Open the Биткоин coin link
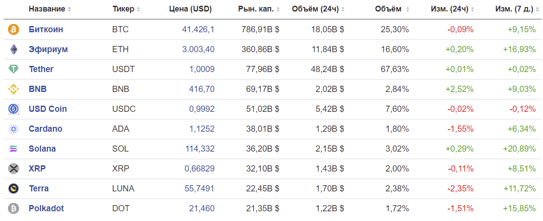Image resolution: width=543 pixels, height=221 pixels. [46, 30]
